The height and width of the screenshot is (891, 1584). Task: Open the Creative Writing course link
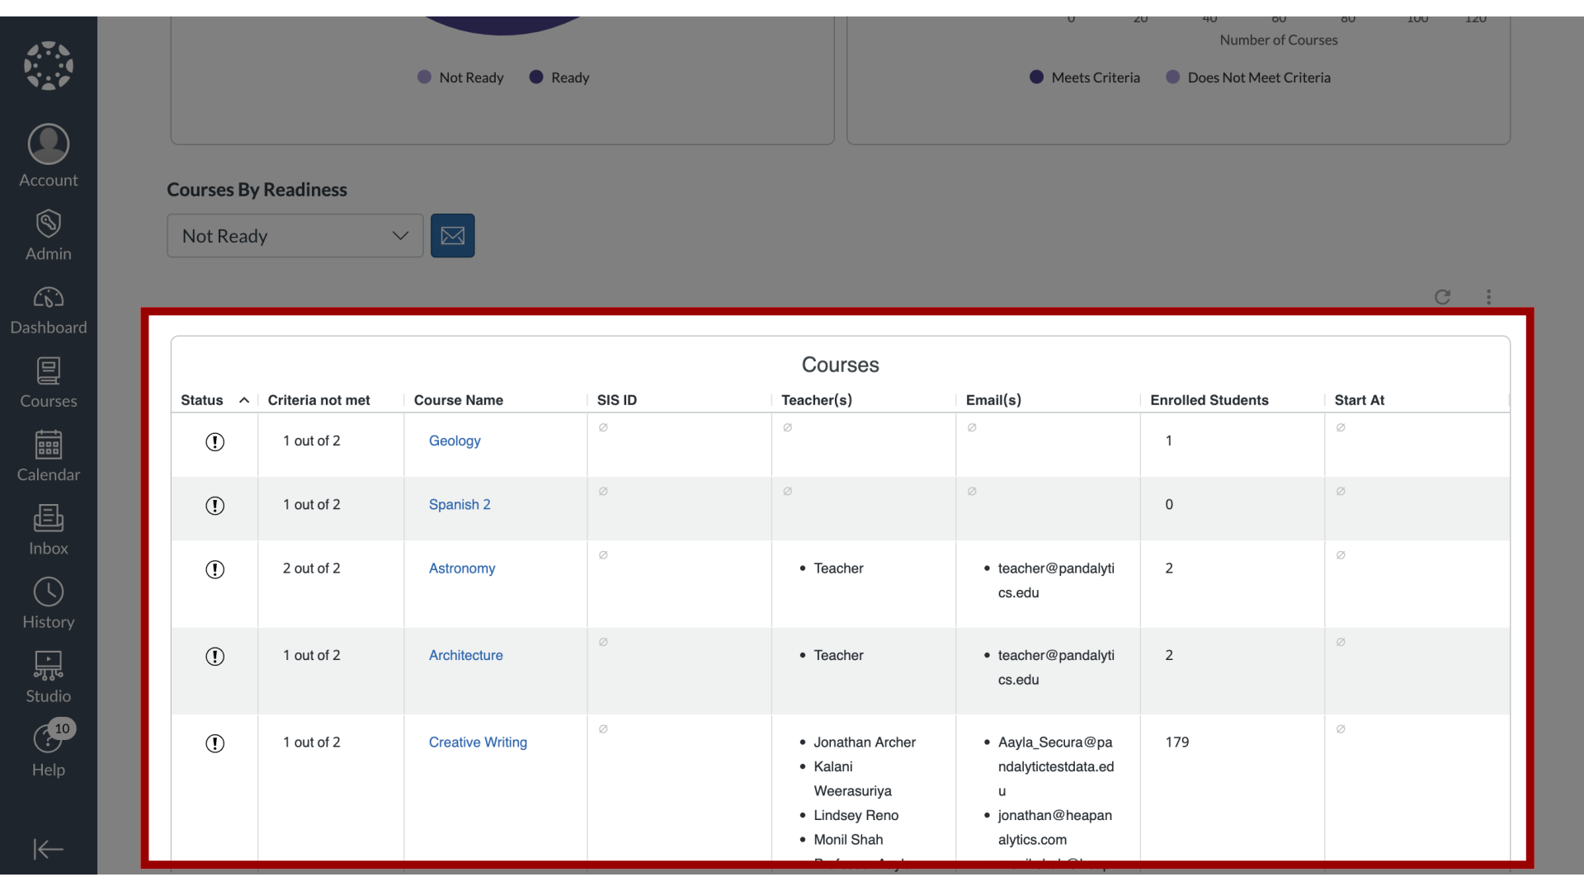[x=478, y=741]
